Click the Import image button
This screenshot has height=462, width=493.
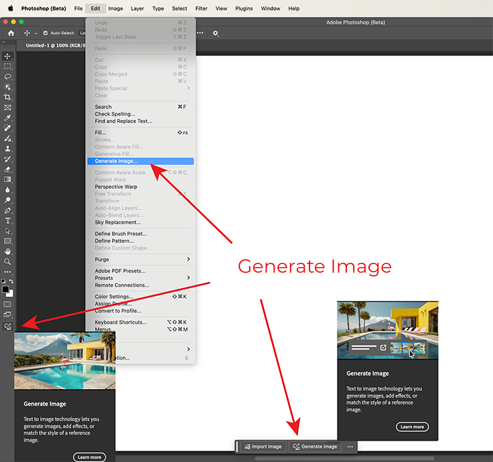click(263, 447)
